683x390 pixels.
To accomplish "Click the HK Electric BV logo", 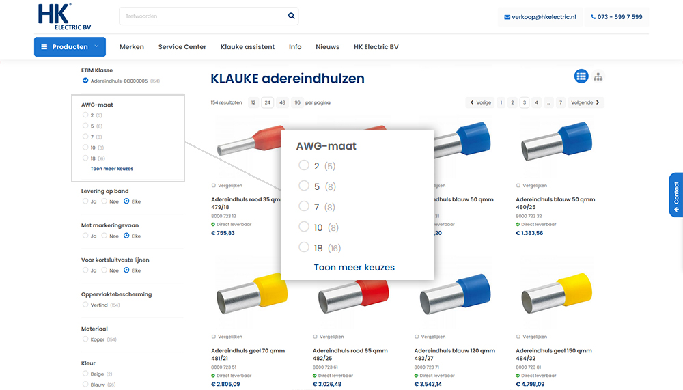I will tap(64, 16).
